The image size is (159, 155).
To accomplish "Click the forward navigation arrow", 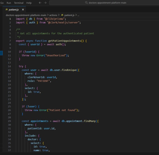I will (45, 3).
